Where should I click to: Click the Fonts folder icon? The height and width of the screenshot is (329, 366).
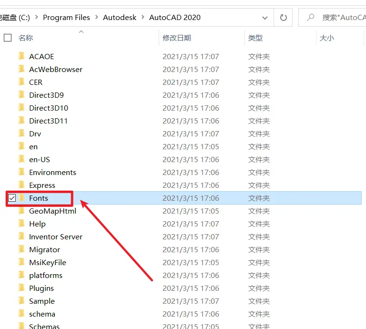click(x=21, y=198)
